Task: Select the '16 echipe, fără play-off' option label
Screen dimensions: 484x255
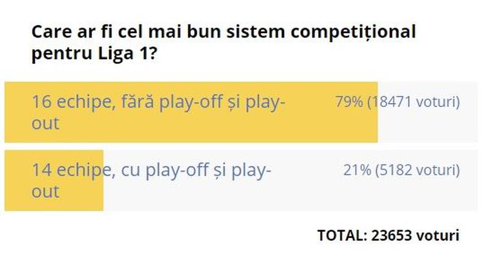Action: click(158, 112)
